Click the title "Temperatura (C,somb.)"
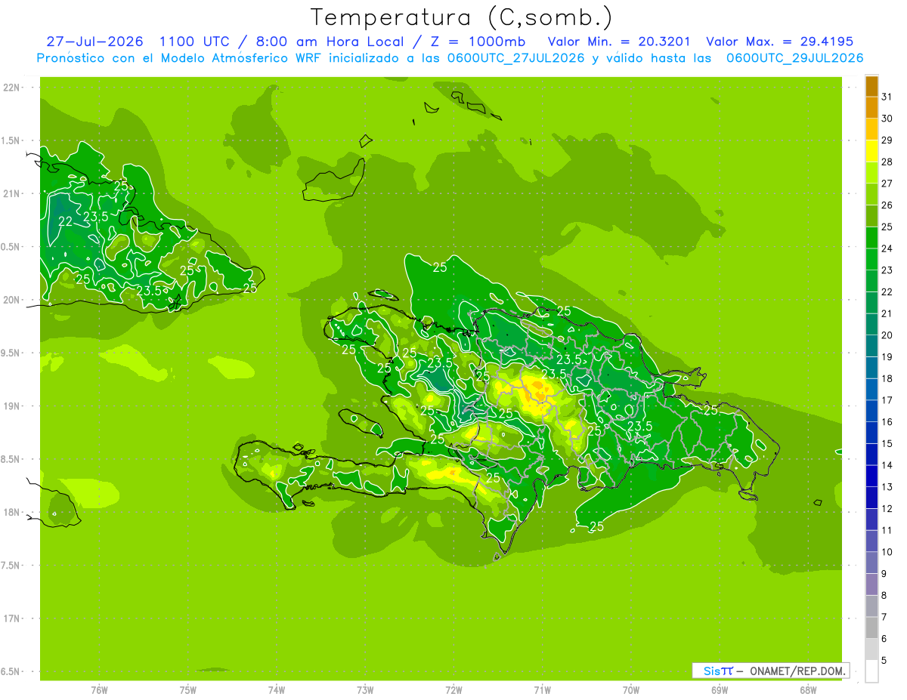907x700 pixels. pyautogui.click(x=461, y=18)
